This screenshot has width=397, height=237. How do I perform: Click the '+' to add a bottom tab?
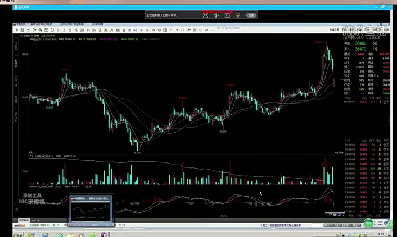pos(38,220)
